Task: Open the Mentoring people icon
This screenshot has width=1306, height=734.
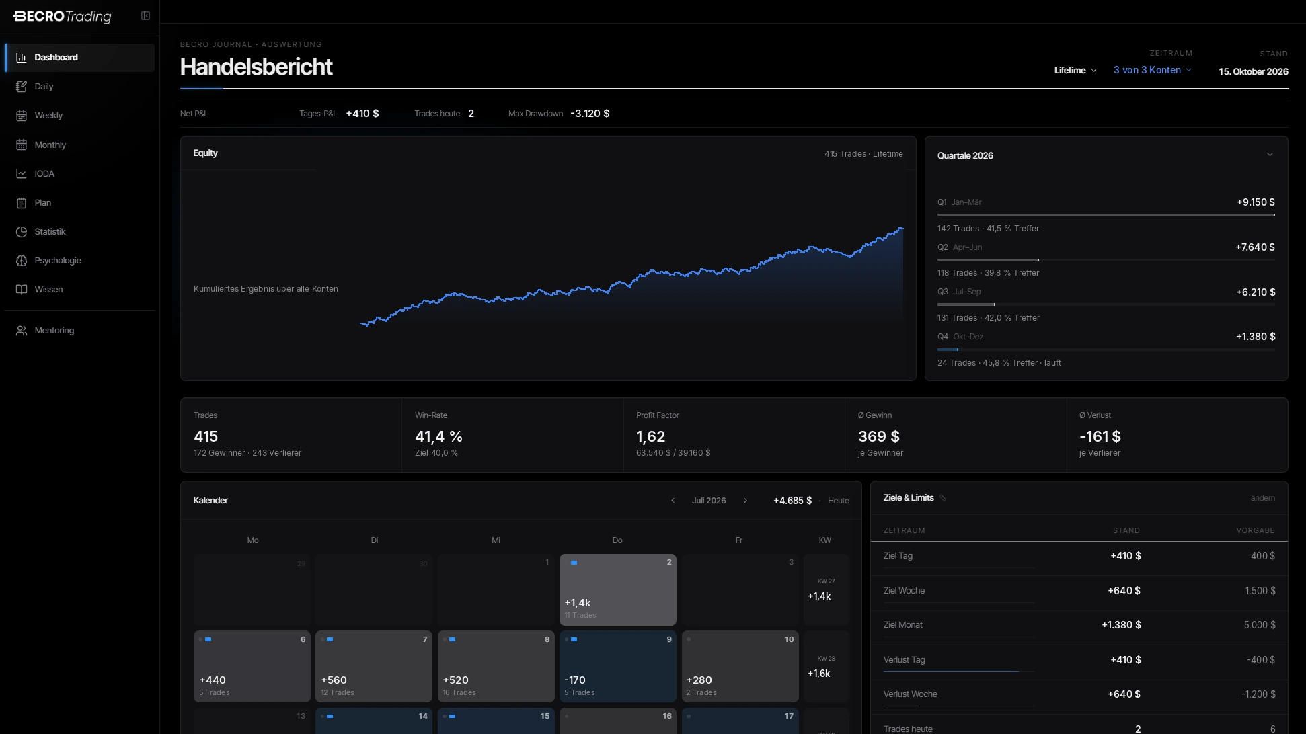Action: click(22, 331)
